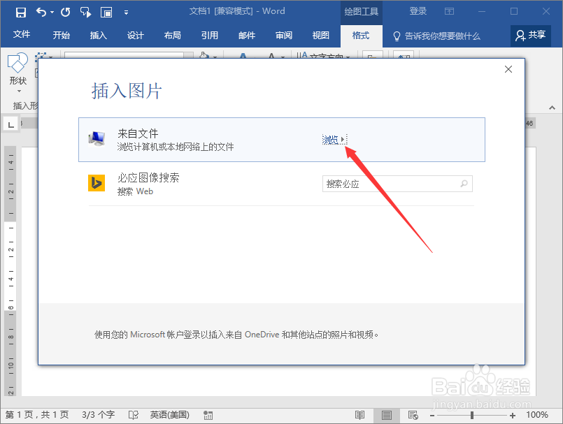Click the 共享 button
Screen dimensions: 563x424
pos(529,34)
